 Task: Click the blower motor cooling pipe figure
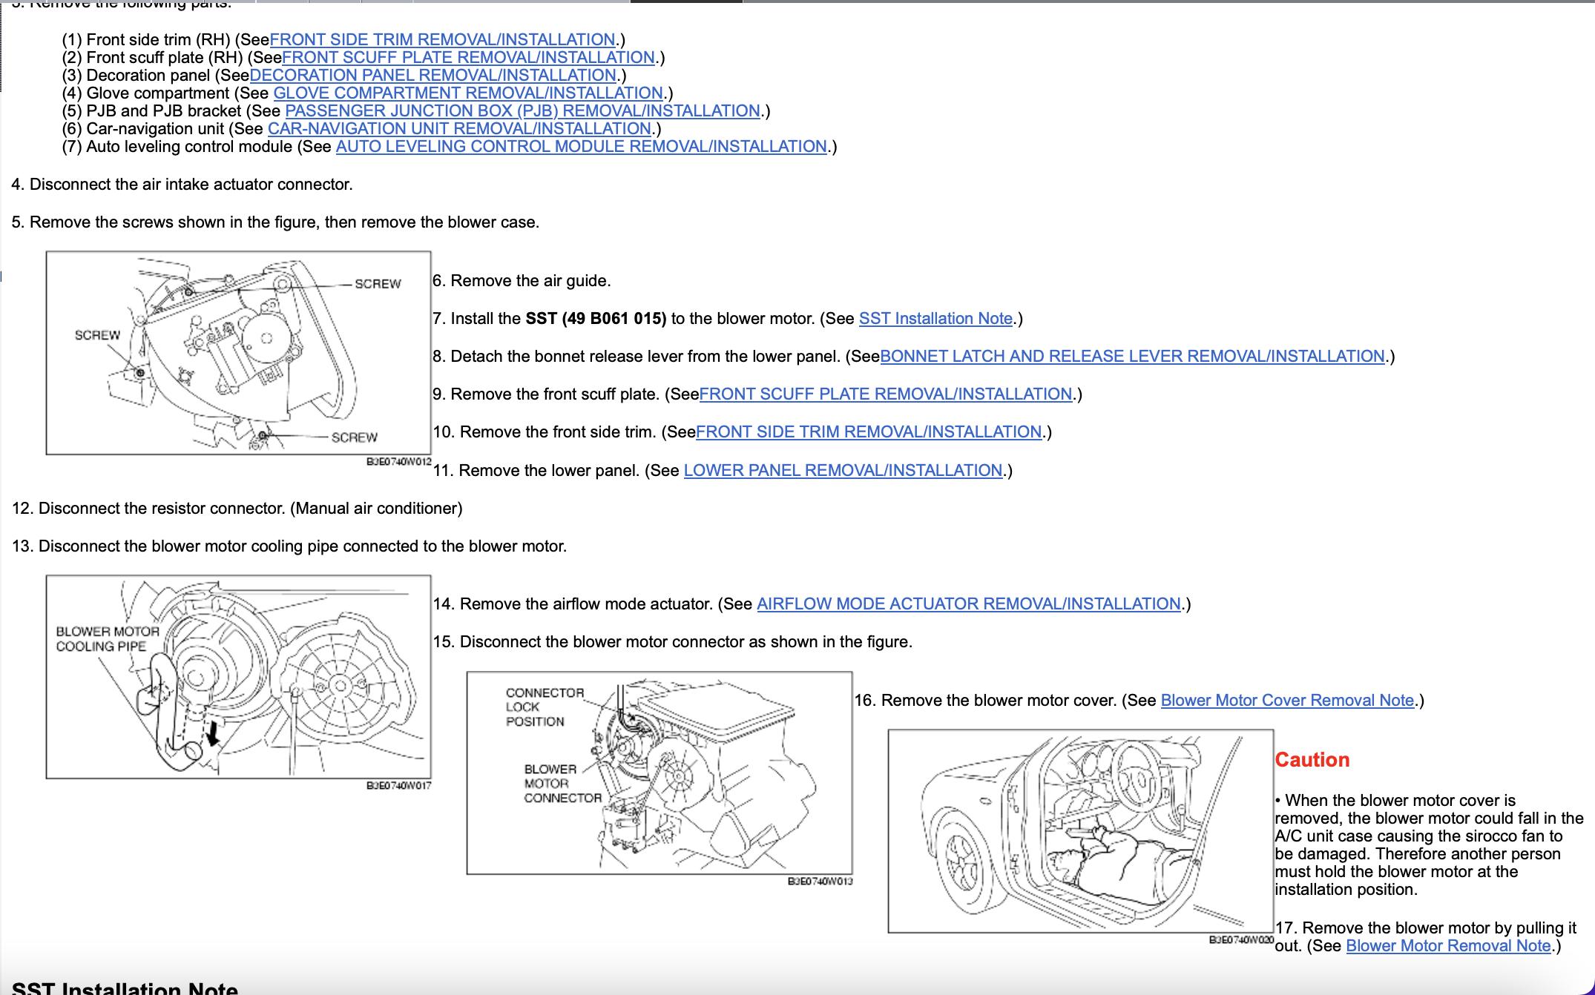pos(238,677)
